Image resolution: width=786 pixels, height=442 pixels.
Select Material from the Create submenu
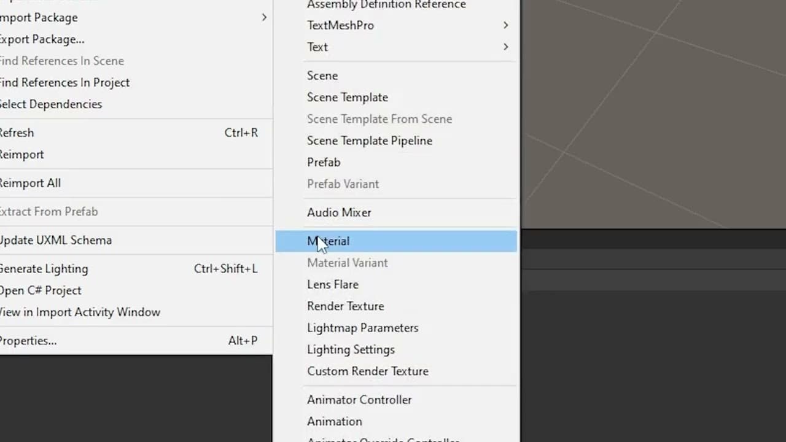[x=329, y=241]
